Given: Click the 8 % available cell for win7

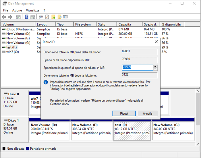Looking at the screenshot, I should (x=164, y=52).
